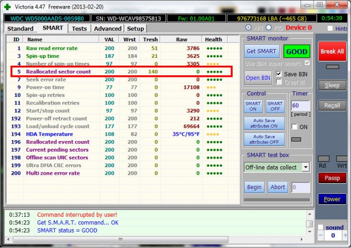Image resolution: width=351 pixels, height=248 pixels.
Task: Click the SMART test number field
Action: click(x=301, y=187)
